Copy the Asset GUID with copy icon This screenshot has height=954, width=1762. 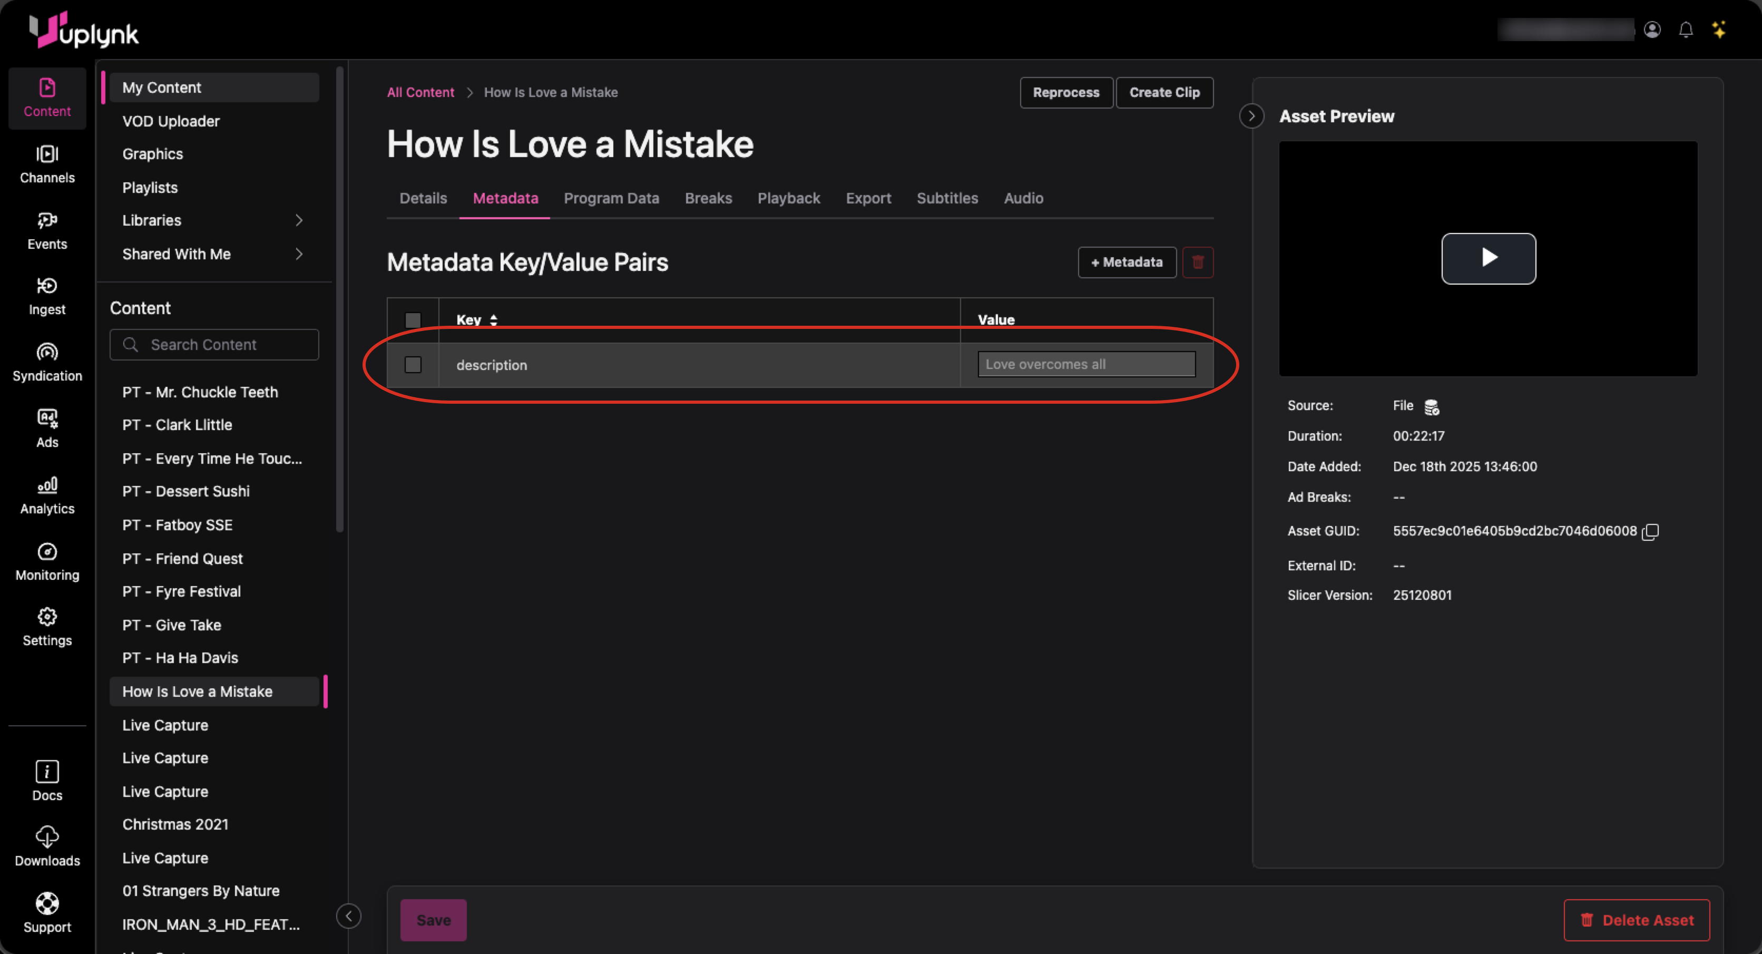(x=1650, y=532)
